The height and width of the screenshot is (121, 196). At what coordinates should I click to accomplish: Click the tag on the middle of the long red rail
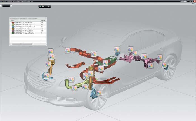(x=94, y=54)
